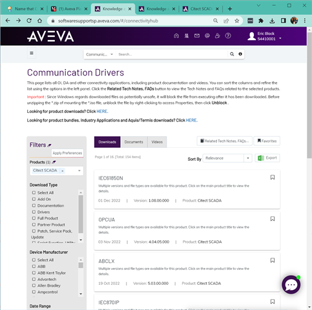This screenshot has height=310, width=312.
Task: Open the browser home page icon
Action: click(39, 21)
